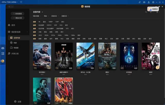The width and height of the screenshot is (165, 105).
Task: Filter by 大陆 region
Action: tap(40, 32)
